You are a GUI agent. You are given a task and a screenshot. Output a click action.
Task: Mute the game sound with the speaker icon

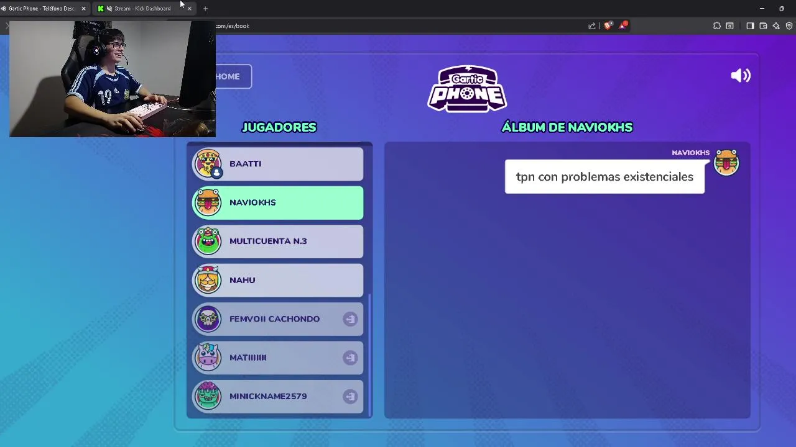741,76
